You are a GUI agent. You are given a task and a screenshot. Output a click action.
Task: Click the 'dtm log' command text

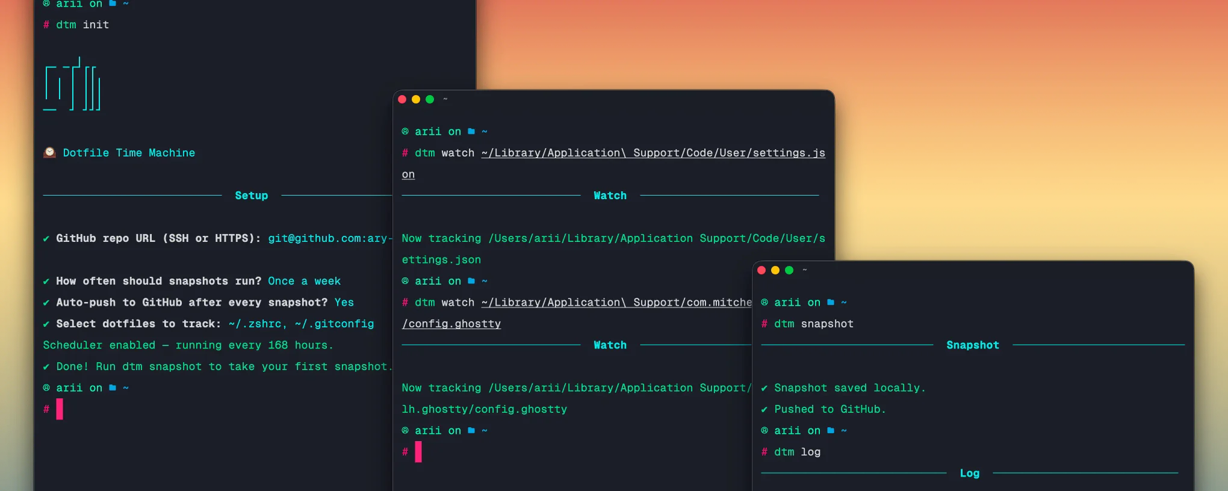tap(797, 452)
